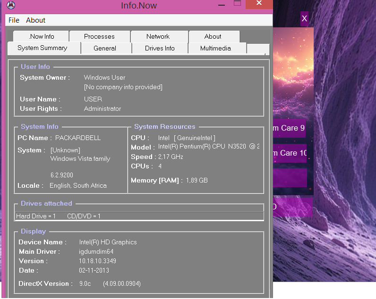
Task: Click the 'Care 9' button in background window
Action: (x=289, y=128)
